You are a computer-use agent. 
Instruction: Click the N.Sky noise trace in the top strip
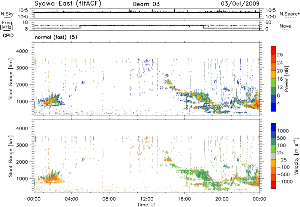coord(147,12)
